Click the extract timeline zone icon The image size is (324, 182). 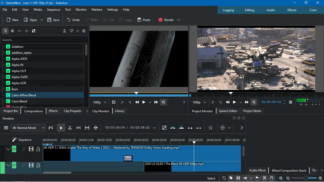190,128
